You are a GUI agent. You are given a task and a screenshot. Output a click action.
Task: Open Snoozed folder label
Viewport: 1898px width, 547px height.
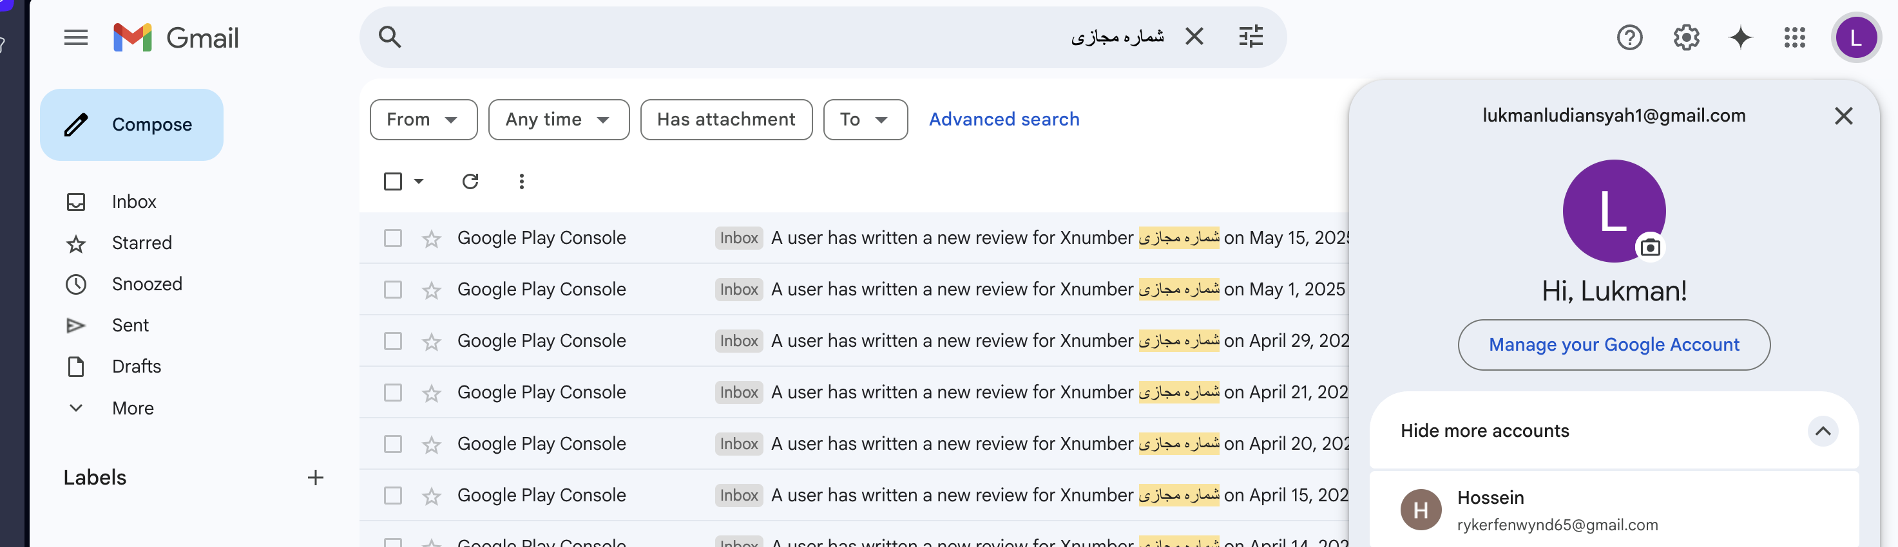point(147,284)
